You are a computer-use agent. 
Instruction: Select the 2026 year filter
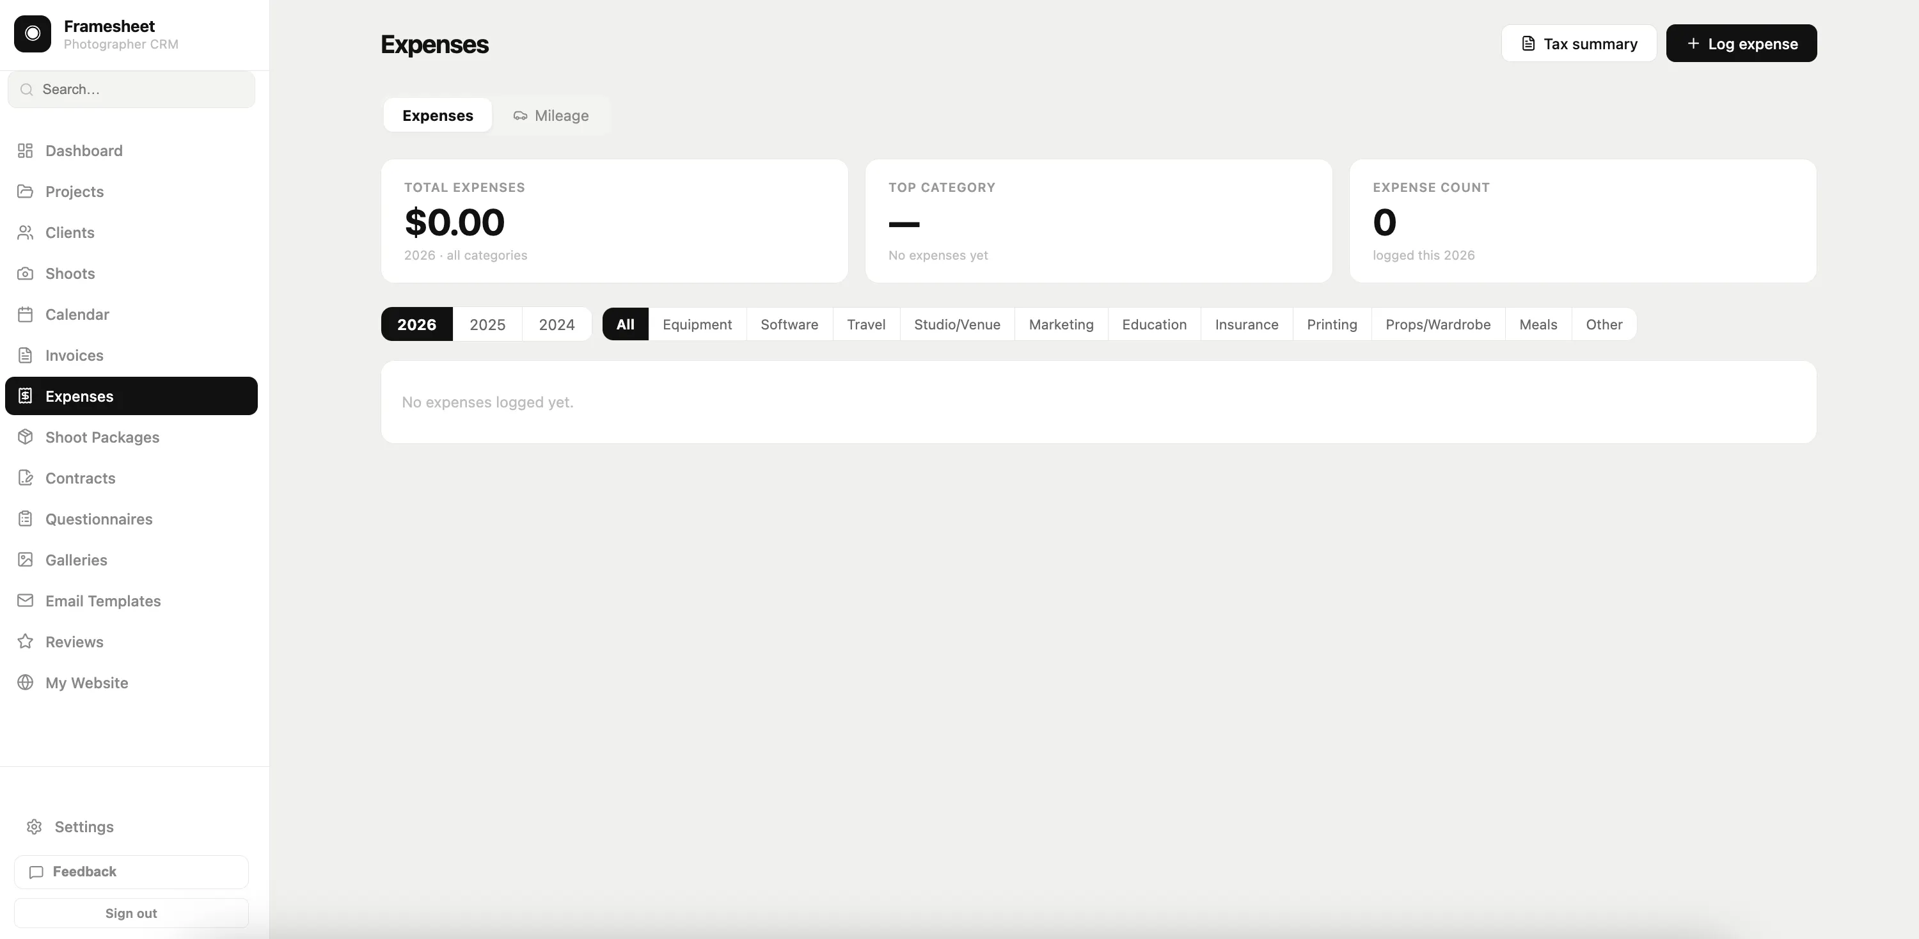point(416,324)
